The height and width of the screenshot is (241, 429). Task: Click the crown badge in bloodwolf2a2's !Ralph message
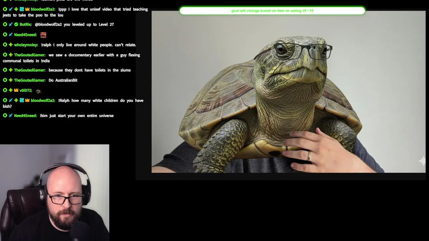[x=27, y=100]
